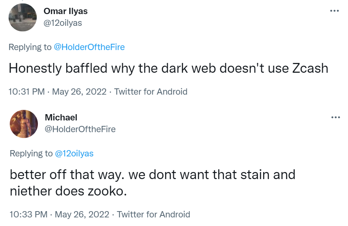Click Twitter for Android on first tweet

[x=151, y=91]
